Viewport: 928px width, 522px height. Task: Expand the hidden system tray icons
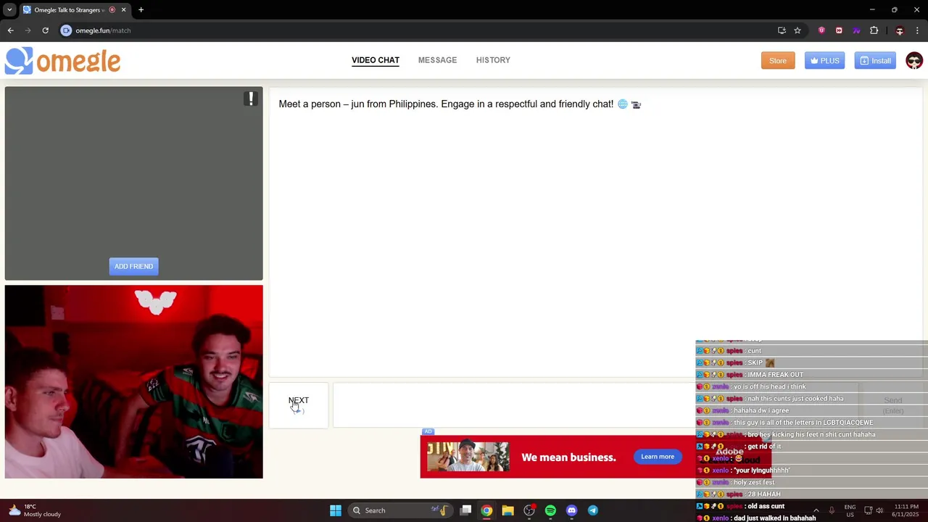(x=816, y=510)
